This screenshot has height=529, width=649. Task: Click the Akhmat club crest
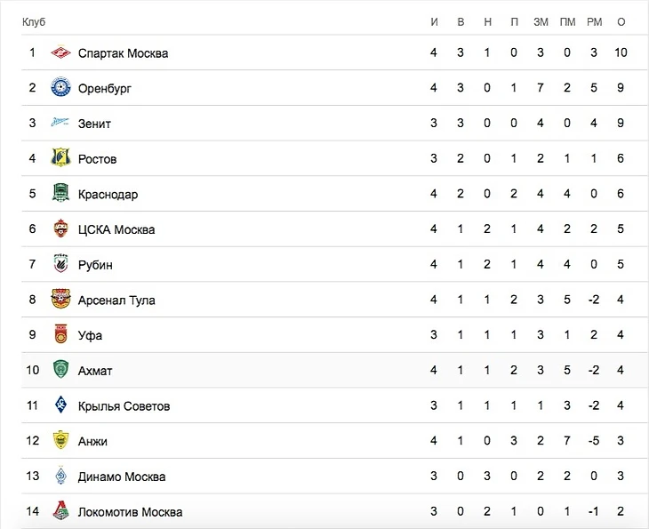(x=60, y=370)
